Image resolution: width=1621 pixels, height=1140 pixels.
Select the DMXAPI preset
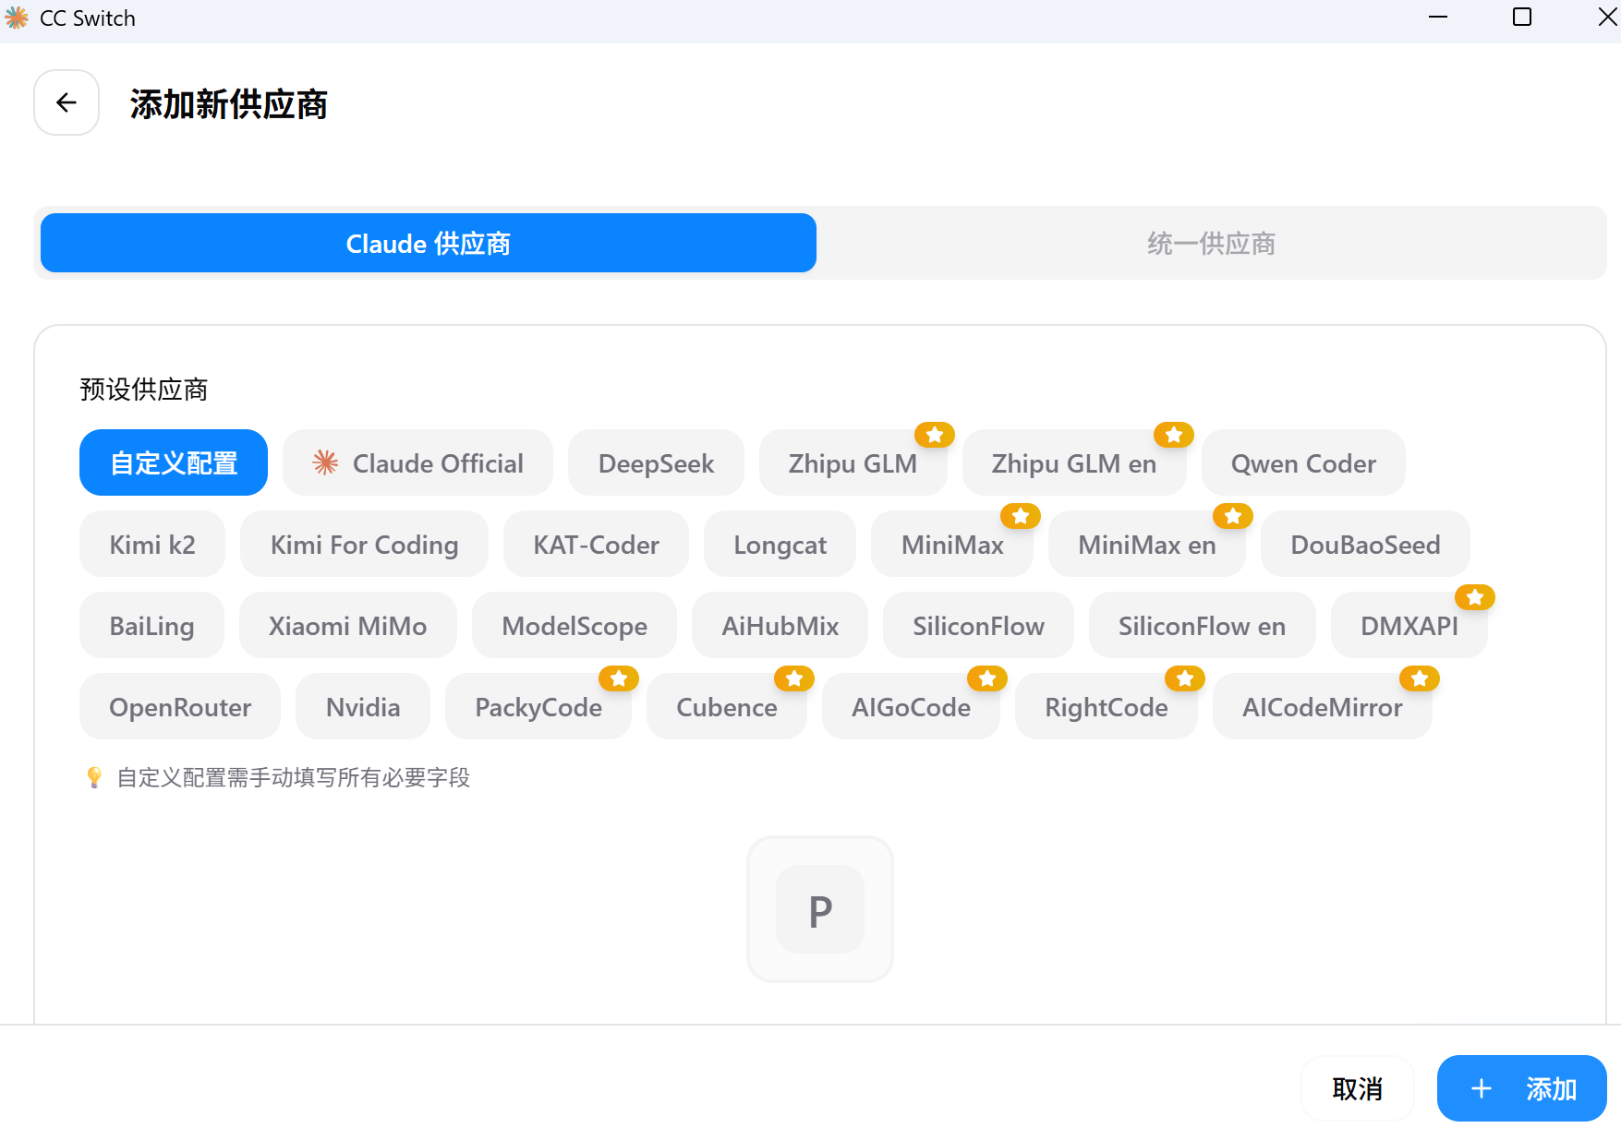(1409, 625)
